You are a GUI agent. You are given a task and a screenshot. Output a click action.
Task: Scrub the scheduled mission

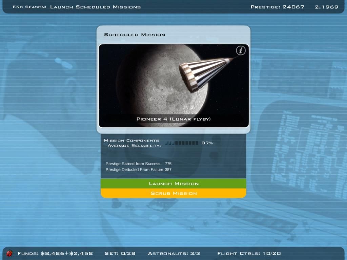click(x=173, y=193)
